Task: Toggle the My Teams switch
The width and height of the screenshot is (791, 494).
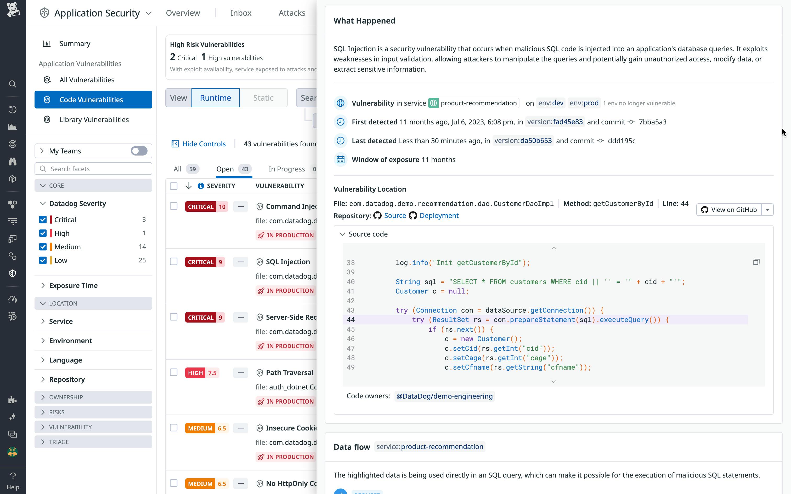Action: coord(139,151)
